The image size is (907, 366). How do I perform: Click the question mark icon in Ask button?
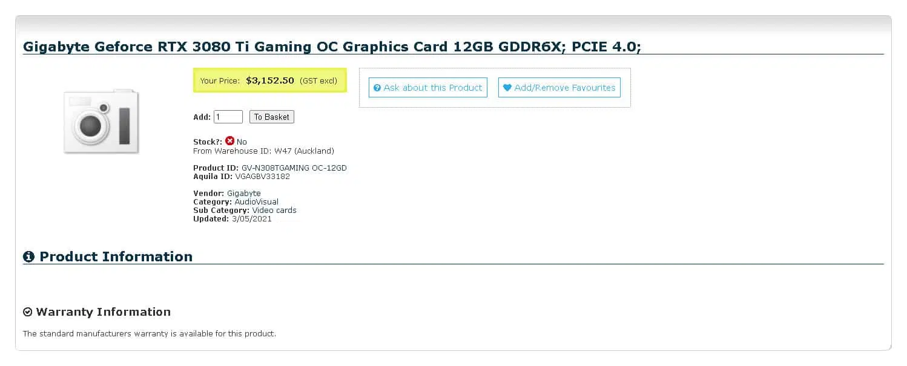(x=377, y=88)
